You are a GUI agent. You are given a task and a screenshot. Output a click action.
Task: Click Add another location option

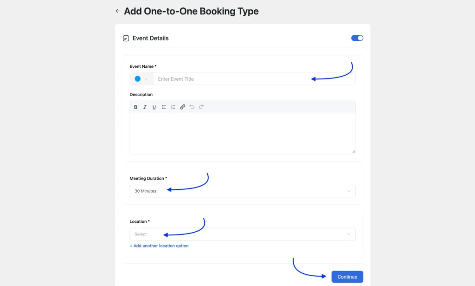pos(159,246)
